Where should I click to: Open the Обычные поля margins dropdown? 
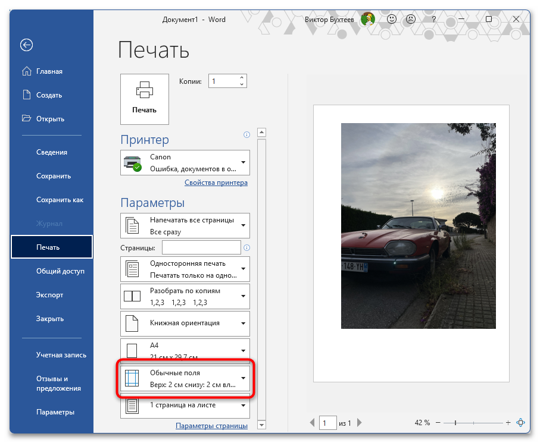(x=185, y=378)
